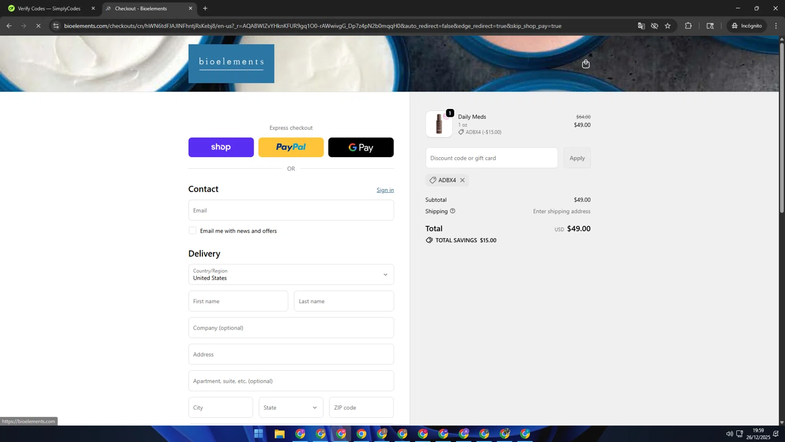Open the Chrome three-dot menu

coord(776,26)
